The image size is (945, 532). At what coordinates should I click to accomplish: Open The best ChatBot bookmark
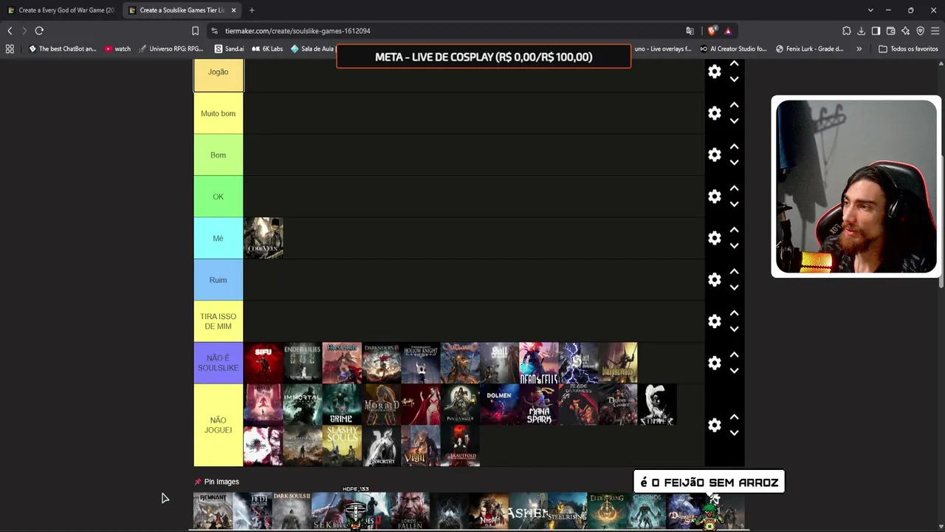click(63, 49)
